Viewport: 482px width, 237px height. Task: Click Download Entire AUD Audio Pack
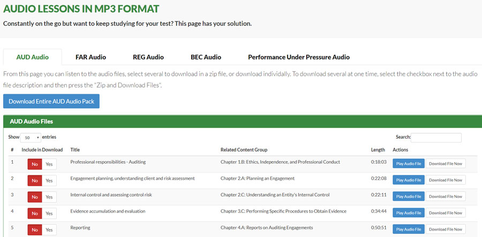[x=51, y=101]
